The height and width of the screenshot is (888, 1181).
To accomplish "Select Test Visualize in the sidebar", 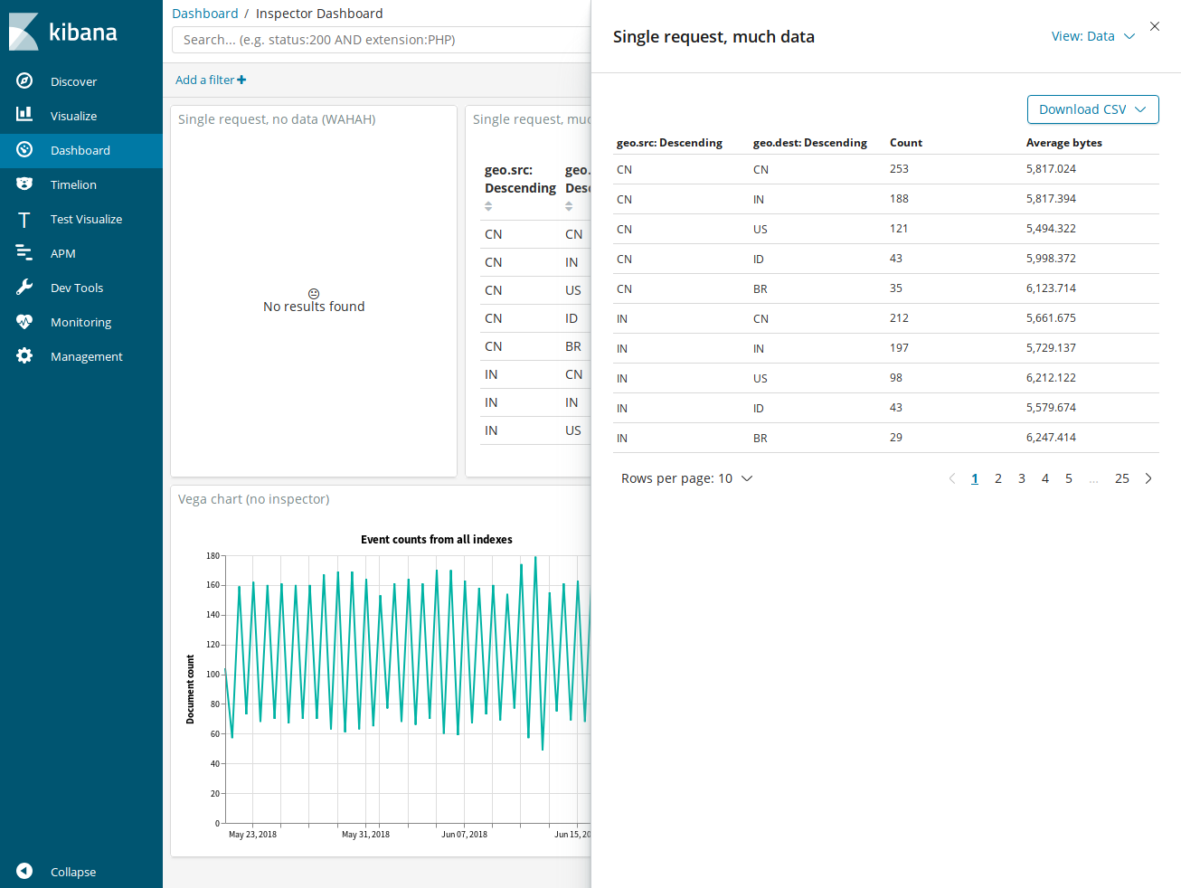I will click(x=86, y=219).
